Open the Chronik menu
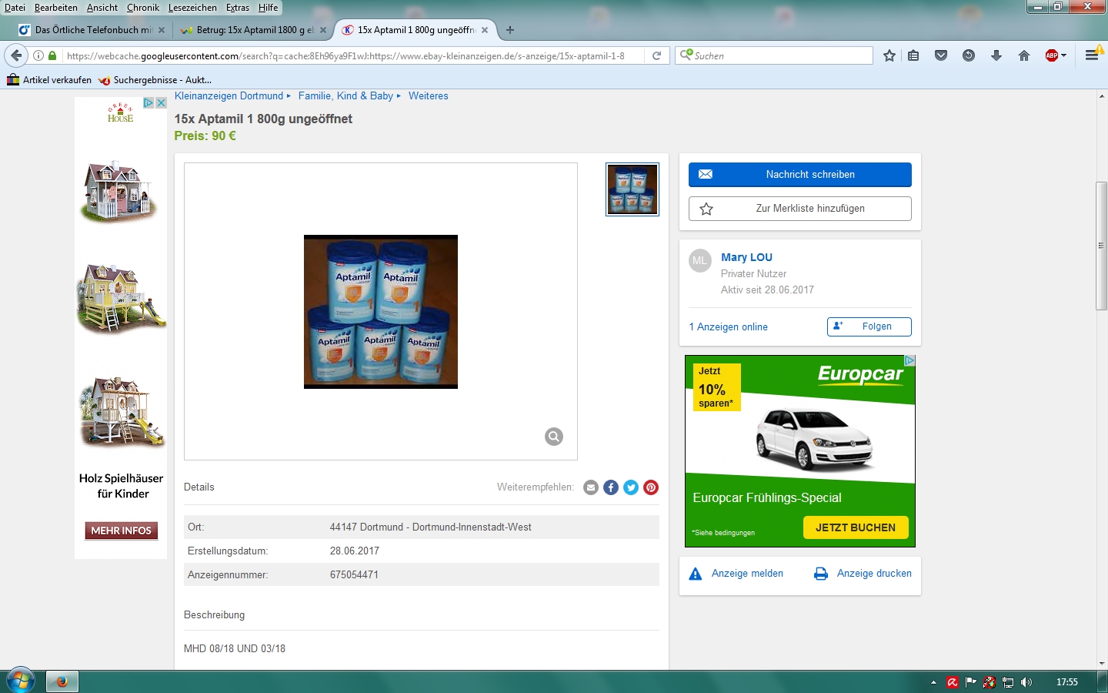 coord(143,8)
